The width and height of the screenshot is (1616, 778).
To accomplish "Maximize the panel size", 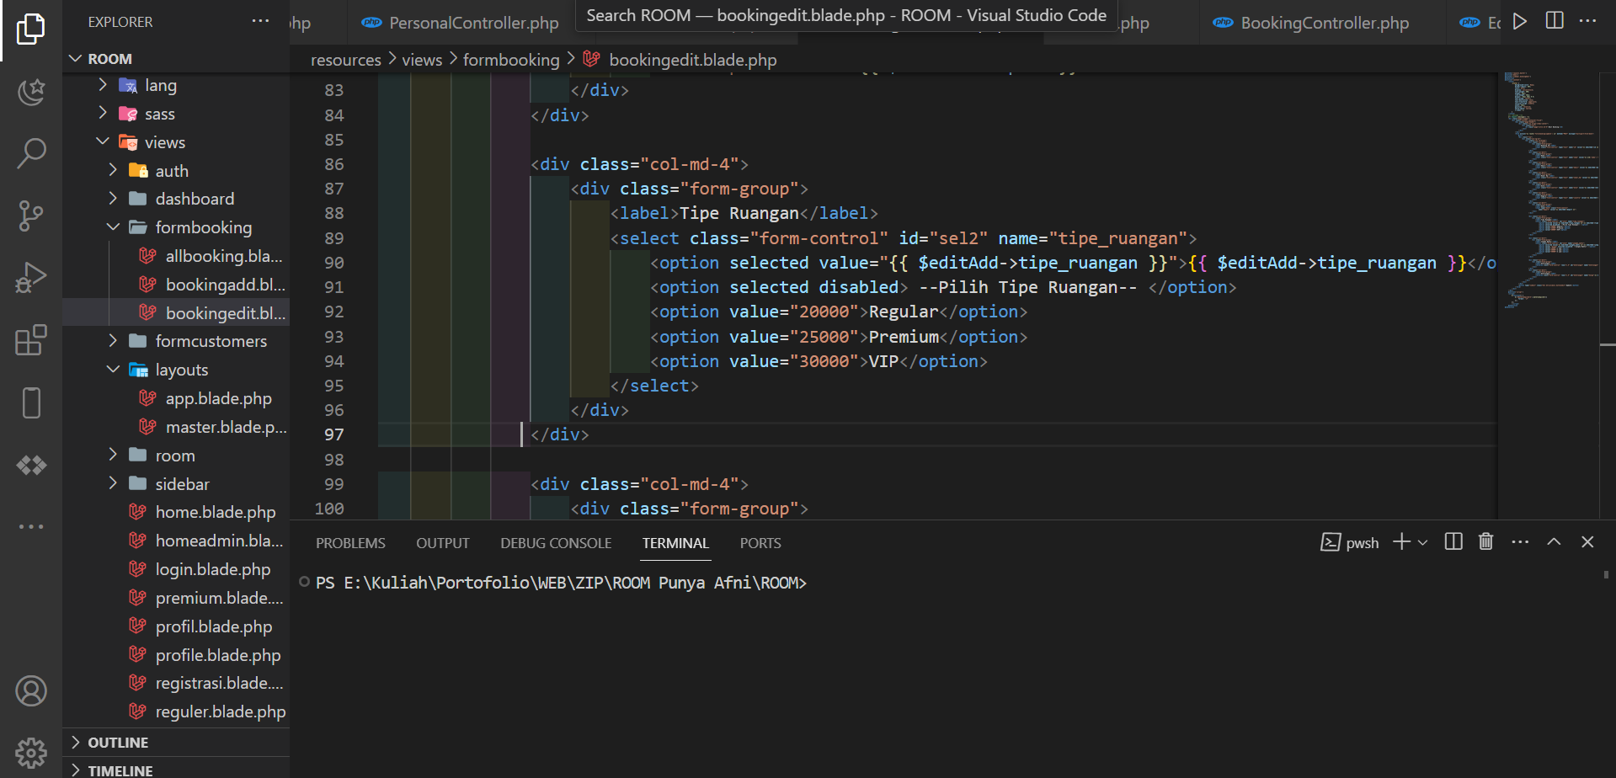I will [x=1555, y=542].
